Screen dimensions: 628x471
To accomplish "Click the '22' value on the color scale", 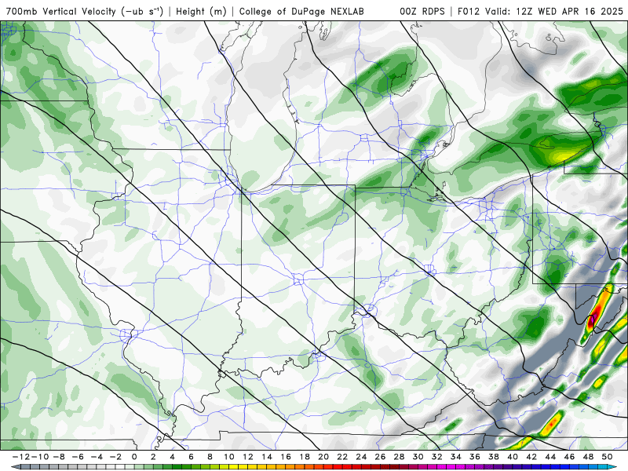I will [x=342, y=457].
